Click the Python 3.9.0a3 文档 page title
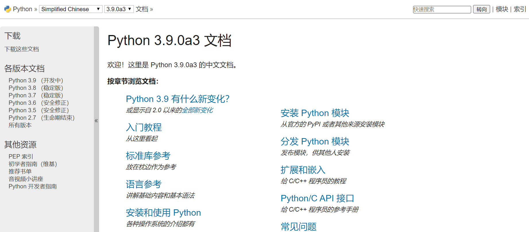 tap(169, 40)
